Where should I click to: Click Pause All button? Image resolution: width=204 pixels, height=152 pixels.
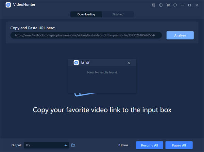(179, 145)
